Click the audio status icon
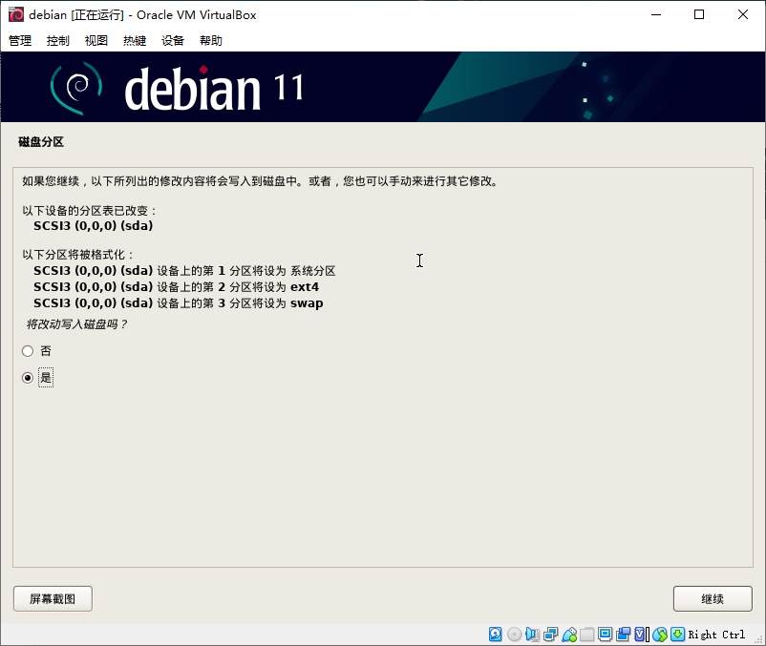Screen dimensions: 766x646 (532, 634)
